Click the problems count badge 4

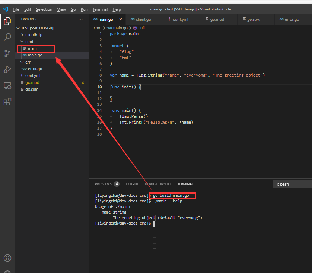click(x=117, y=184)
